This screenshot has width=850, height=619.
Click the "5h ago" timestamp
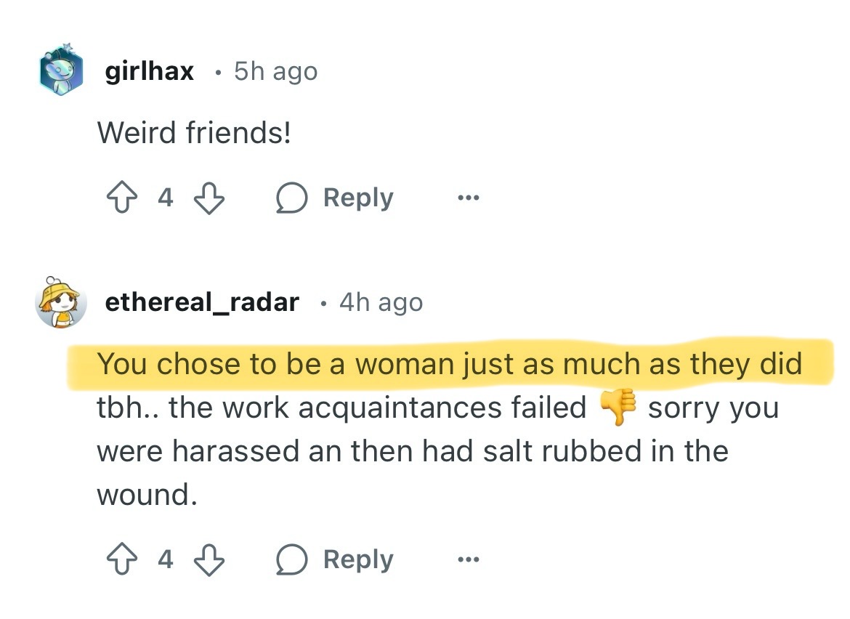click(x=275, y=71)
